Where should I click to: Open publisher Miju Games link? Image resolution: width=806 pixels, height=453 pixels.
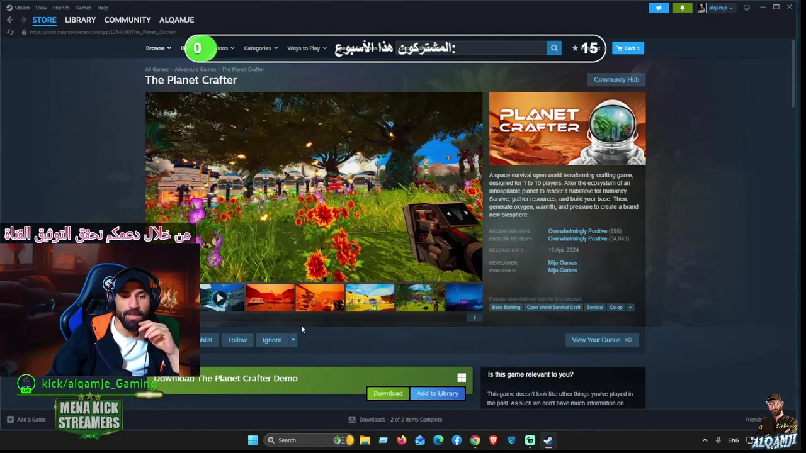click(562, 271)
